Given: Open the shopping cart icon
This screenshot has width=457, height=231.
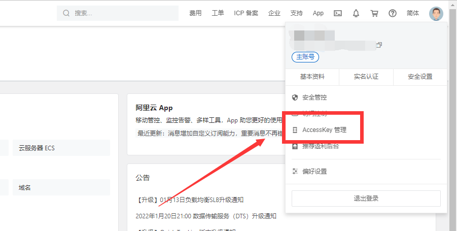Looking at the screenshot, I should coord(374,13).
